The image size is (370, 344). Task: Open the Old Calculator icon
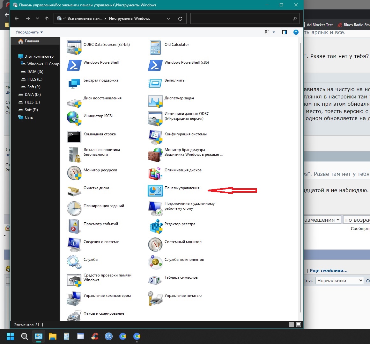[155, 47]
